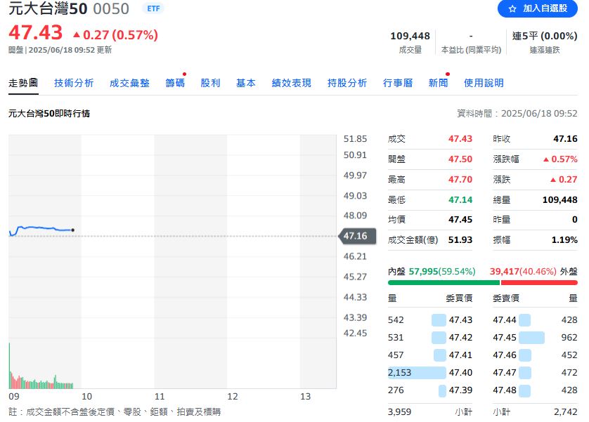
Task: Click ask price 47.48
Action: click(505, 390)
